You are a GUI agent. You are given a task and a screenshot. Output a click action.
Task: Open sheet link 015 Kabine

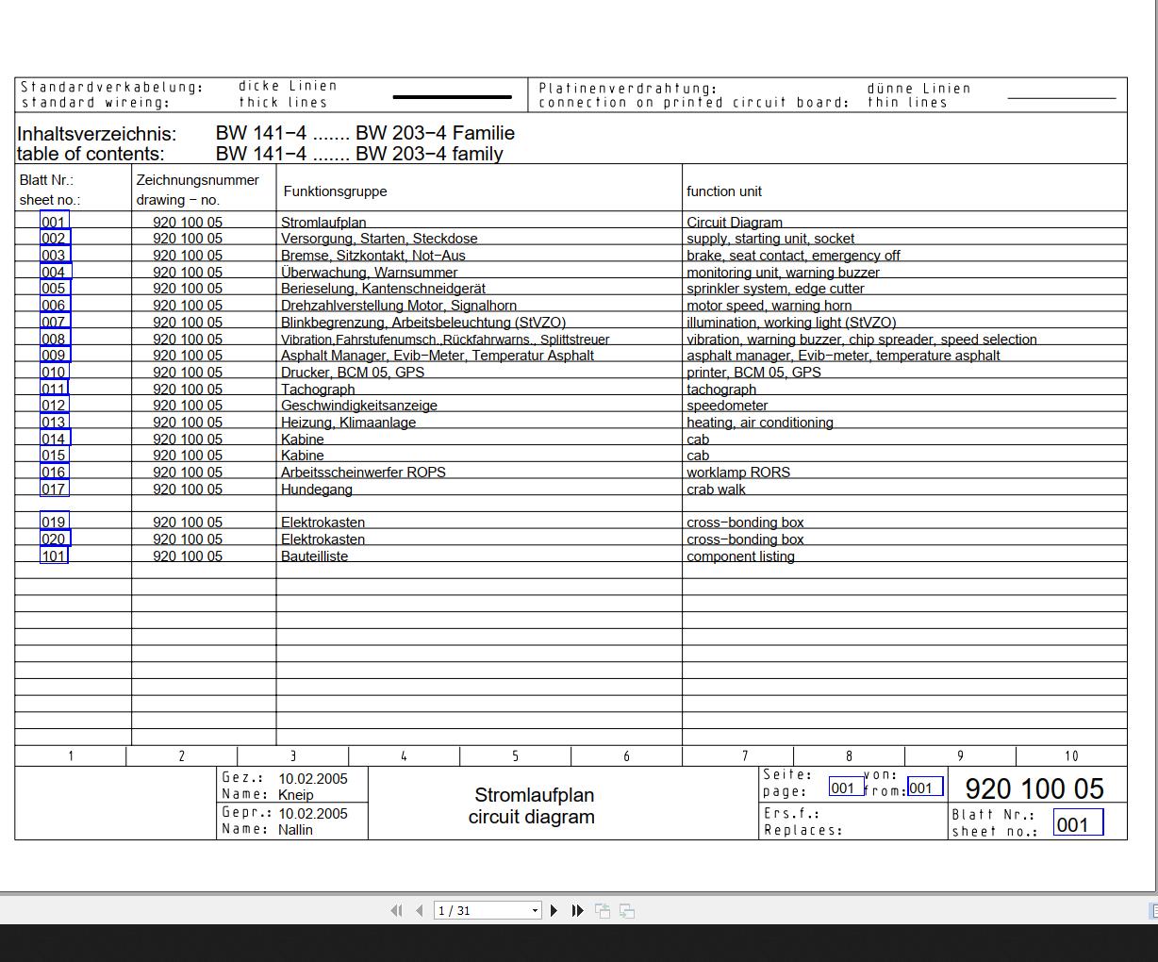coord(55,456)
